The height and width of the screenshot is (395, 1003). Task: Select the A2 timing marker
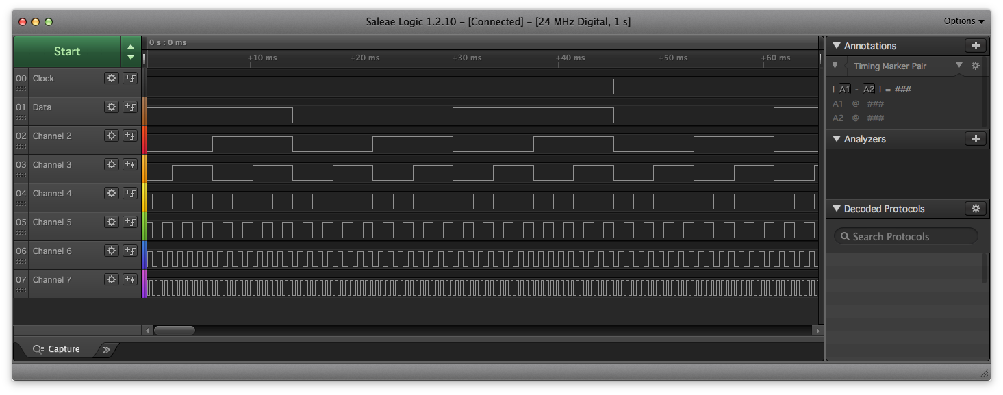[x=869, y=89]
